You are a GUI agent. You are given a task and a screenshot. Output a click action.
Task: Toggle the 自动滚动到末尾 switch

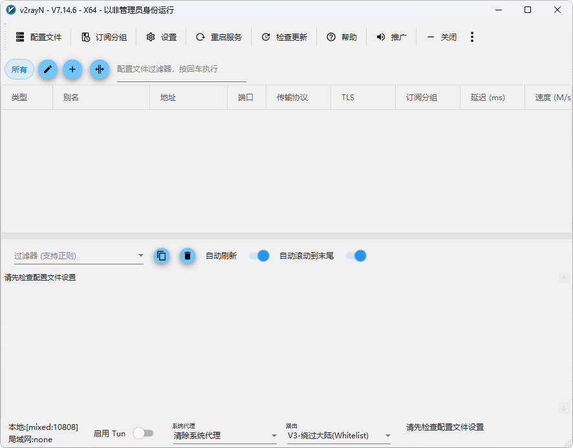pyautogui.click(x=356, y=256)
